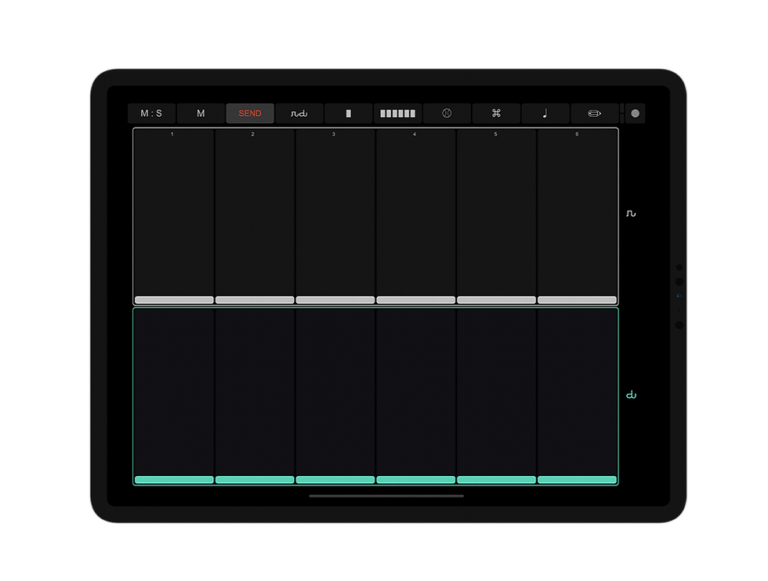Click third teal fader handle in lower bank
Viewport: 768px width, 581px height.
pyautogui.click(x=335, y=480)
